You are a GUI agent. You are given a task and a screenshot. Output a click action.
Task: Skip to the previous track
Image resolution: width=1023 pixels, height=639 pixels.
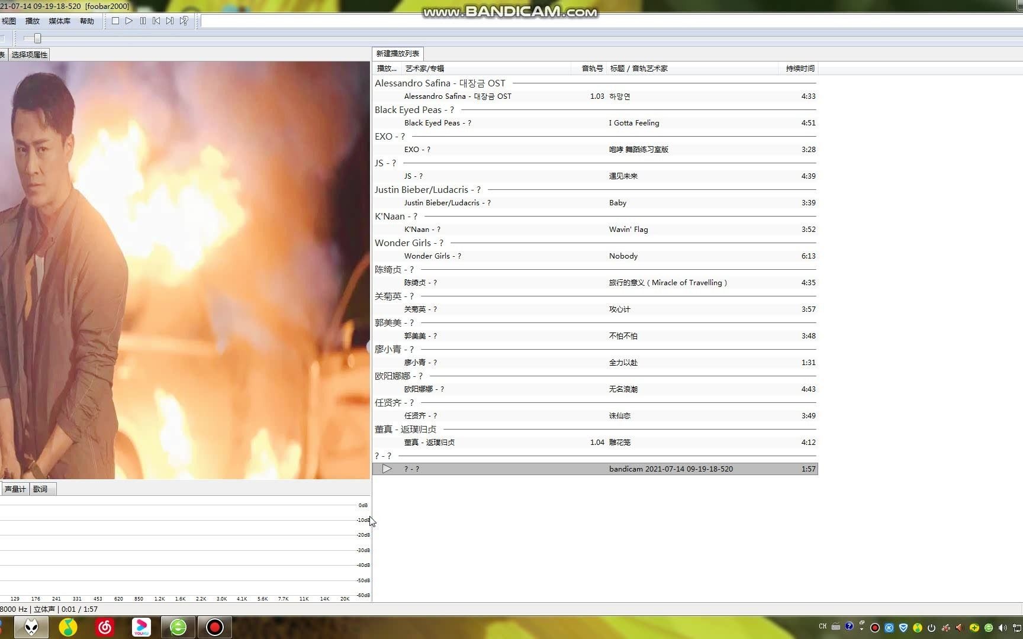(x=156, y=21)
